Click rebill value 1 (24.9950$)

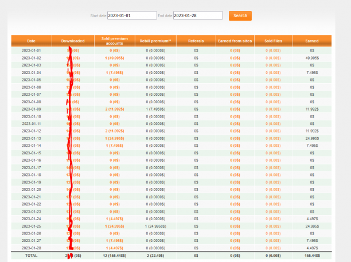155,226
